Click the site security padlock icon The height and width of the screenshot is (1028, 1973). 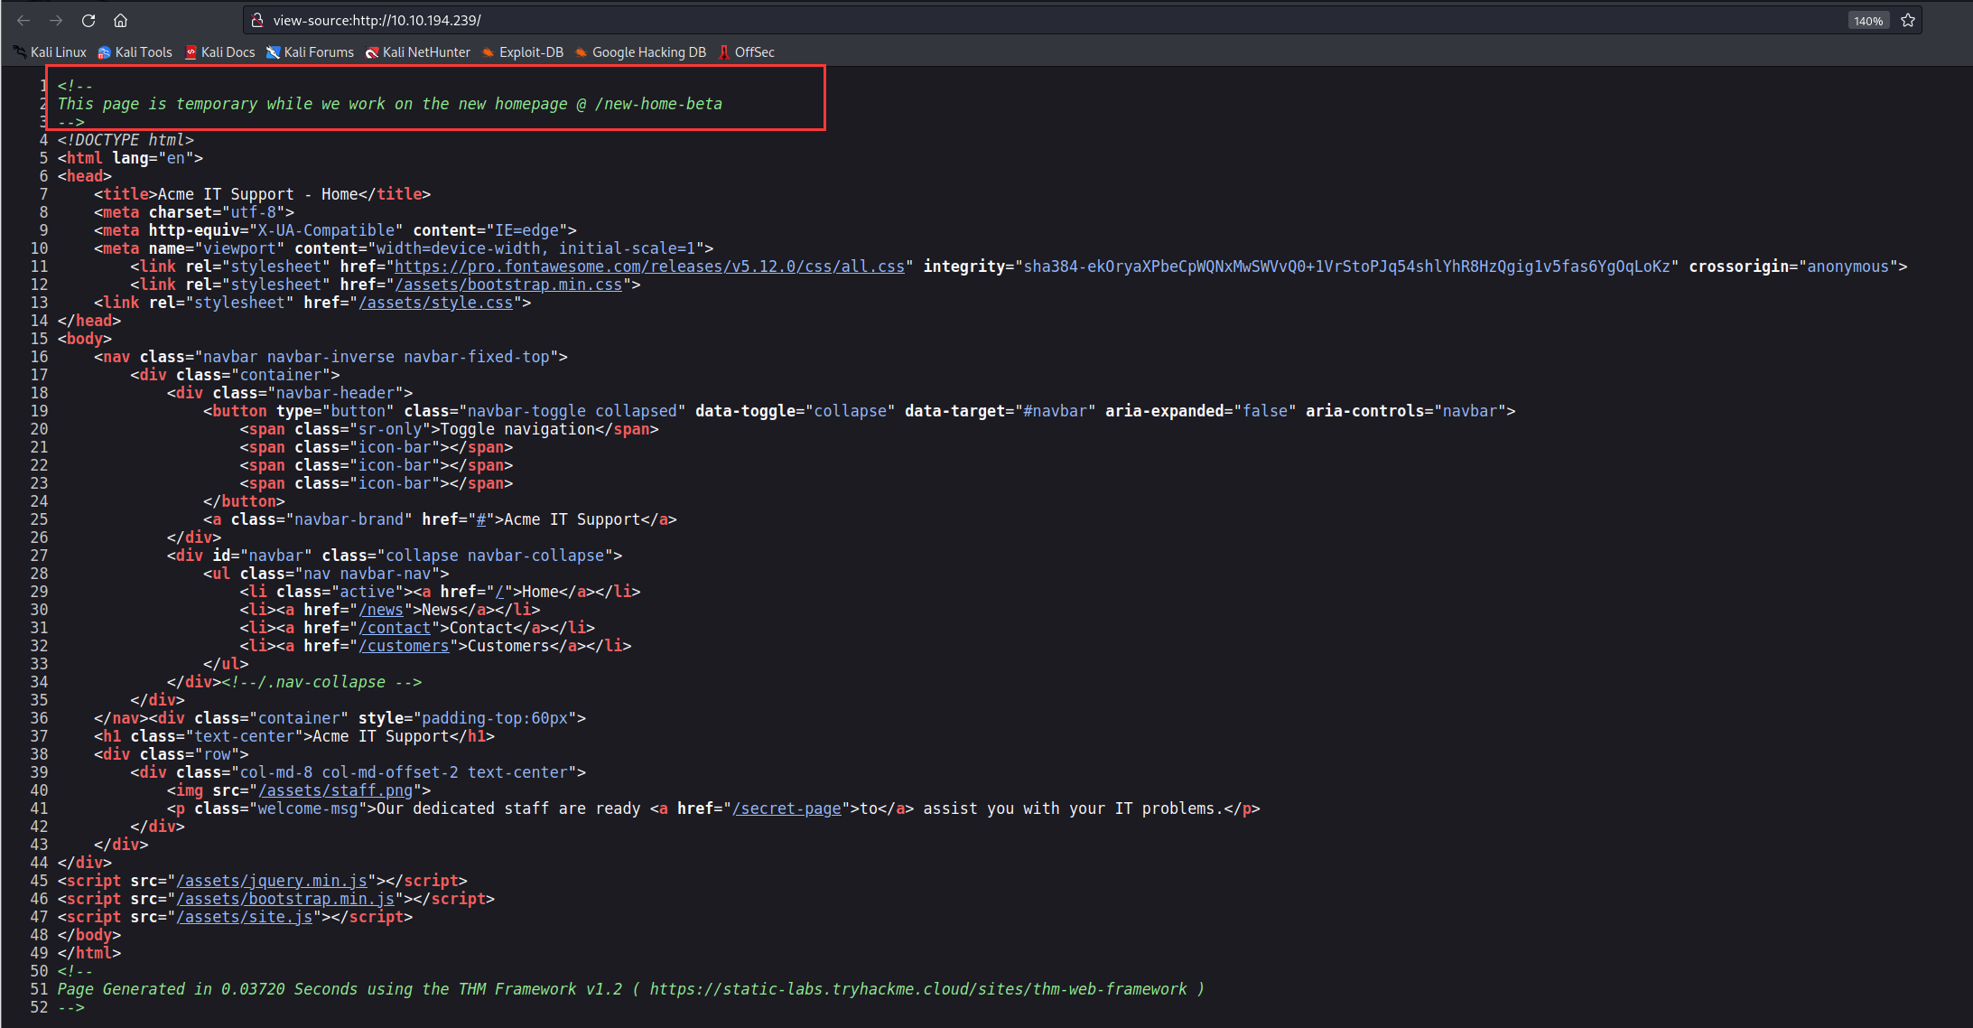[x=257, y=20]
